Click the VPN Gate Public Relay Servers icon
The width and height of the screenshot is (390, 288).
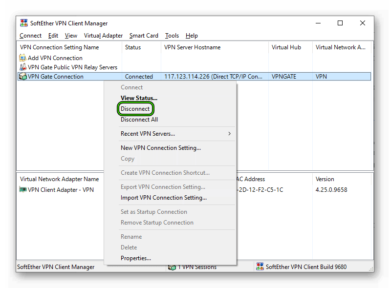[x=23, y=67]
